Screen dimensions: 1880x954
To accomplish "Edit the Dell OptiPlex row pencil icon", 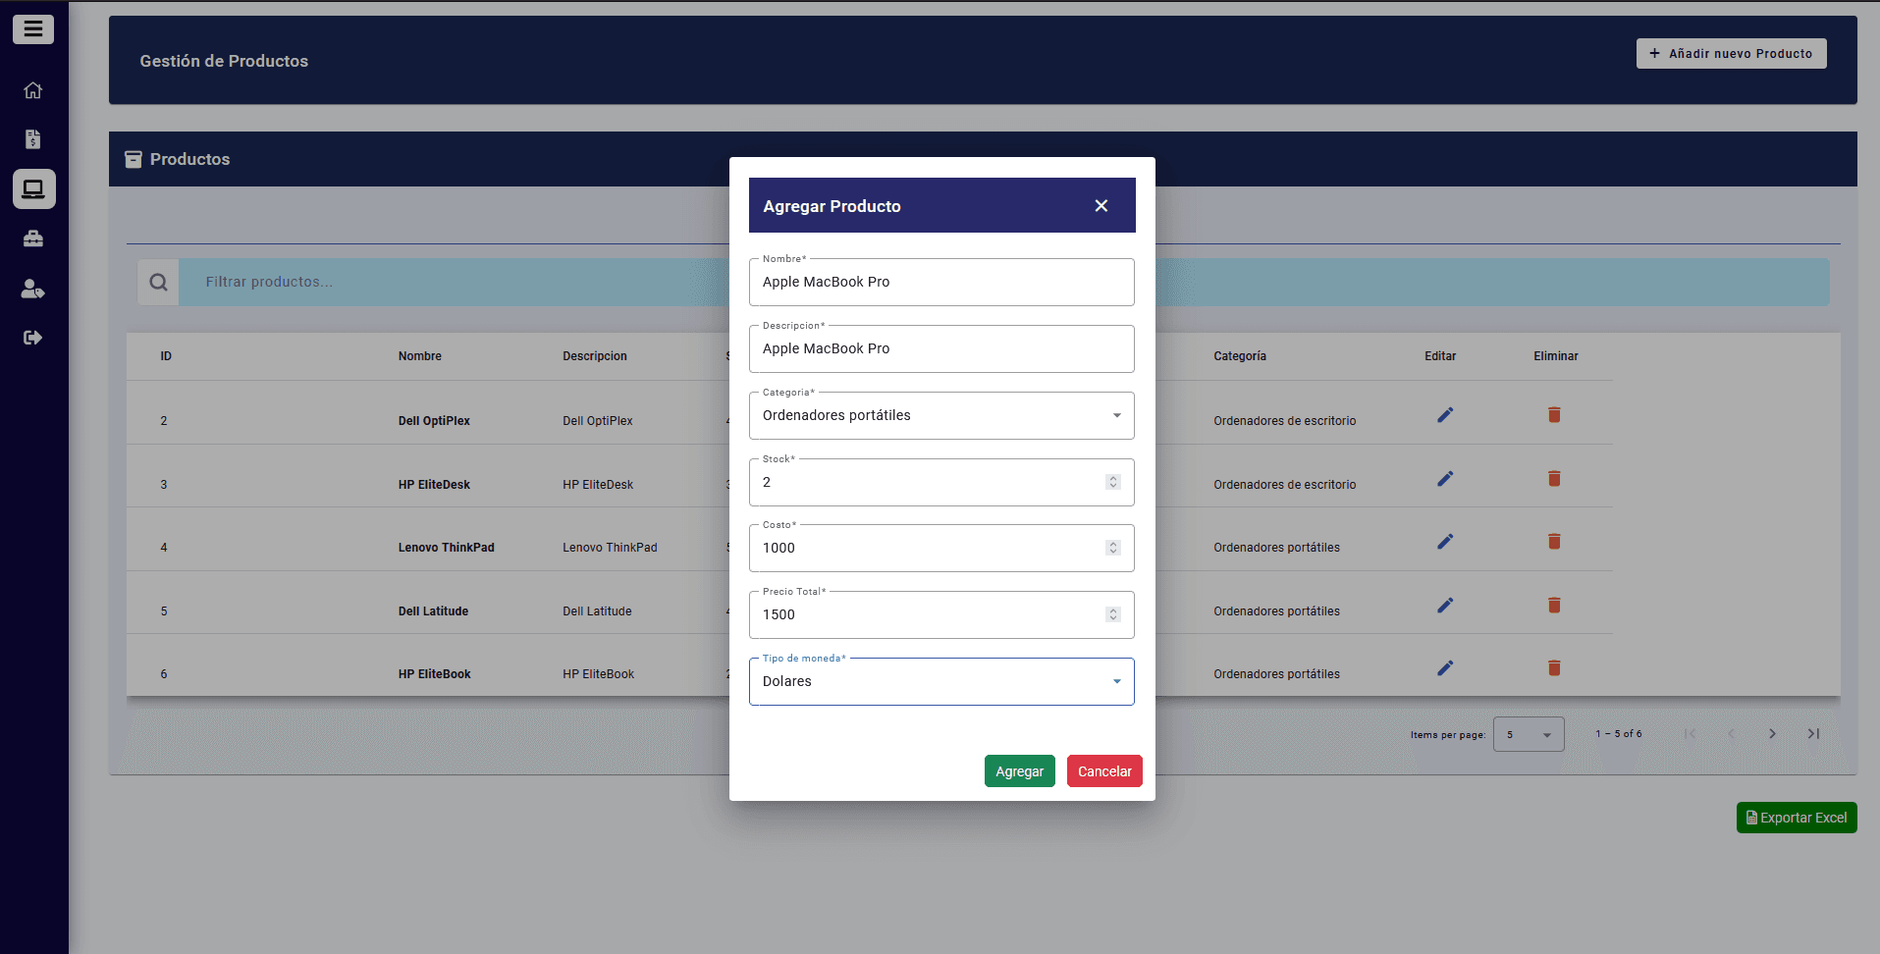I will [1444, 415].
